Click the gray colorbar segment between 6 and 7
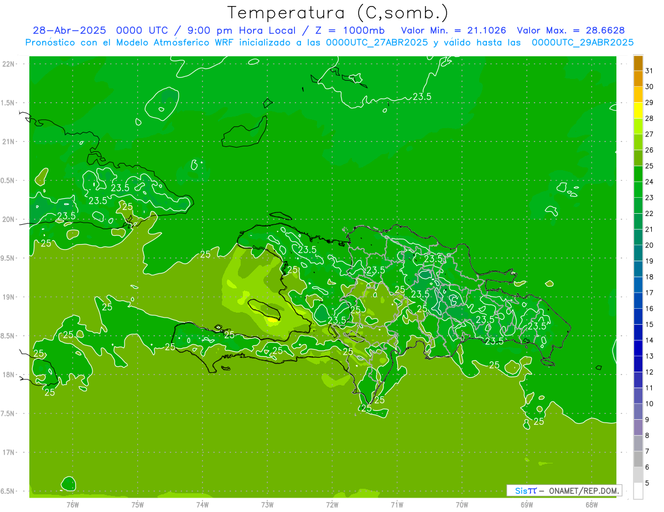 click(638, 460)
